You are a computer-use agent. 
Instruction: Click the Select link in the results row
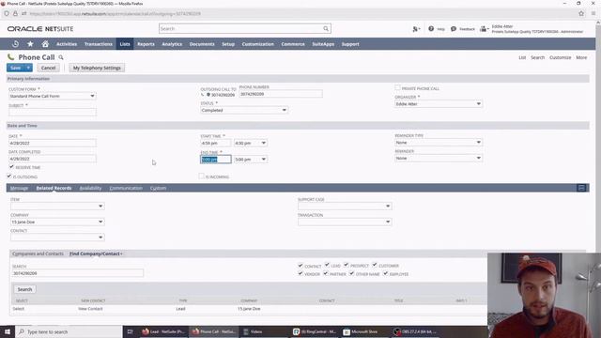pyautogui.click(x=19, y=309)
